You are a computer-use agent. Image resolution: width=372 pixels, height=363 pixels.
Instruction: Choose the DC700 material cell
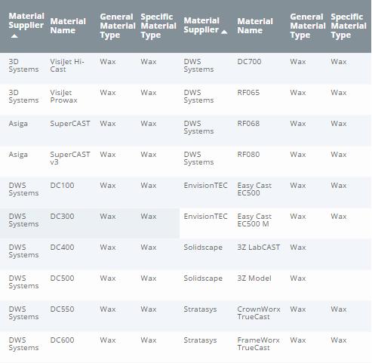(x=249, y=62)
